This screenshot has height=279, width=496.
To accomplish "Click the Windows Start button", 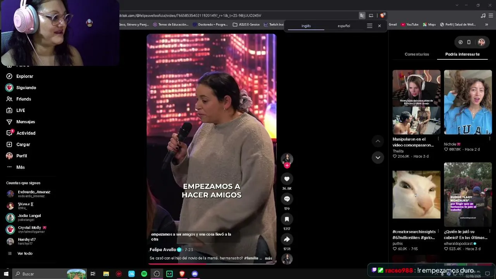I will tap(6, 274).
